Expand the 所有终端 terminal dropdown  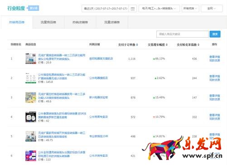(190, 9)
